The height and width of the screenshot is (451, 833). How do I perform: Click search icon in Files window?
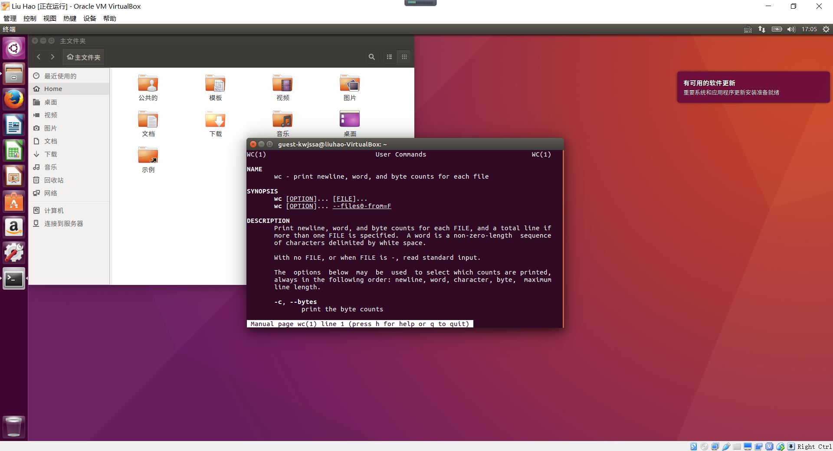(372, 57)
